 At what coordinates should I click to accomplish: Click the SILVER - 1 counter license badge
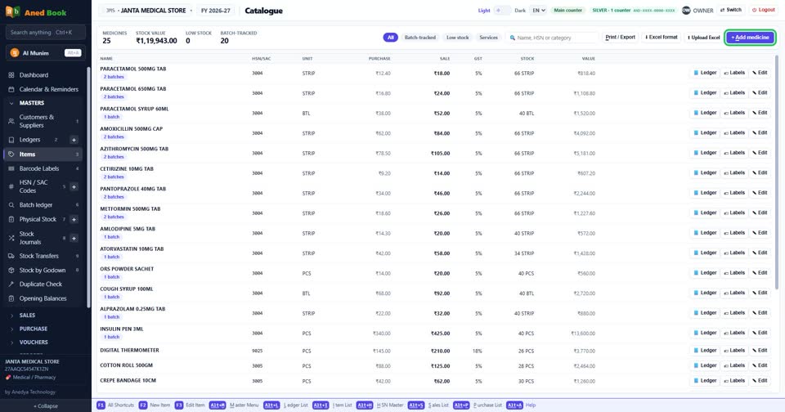(x=633, y=10)
